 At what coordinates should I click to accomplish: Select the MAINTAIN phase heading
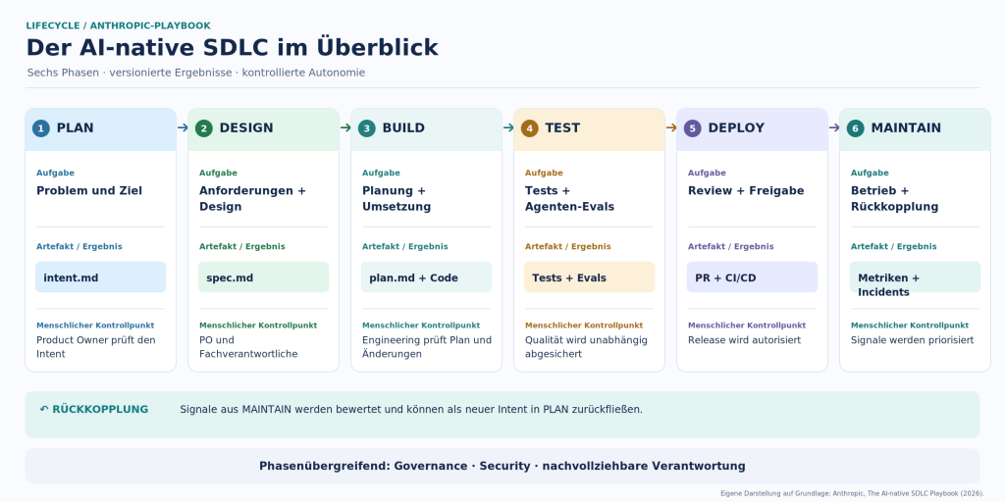[x=906, y=128]
